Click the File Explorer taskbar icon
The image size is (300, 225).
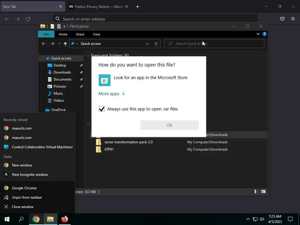pyautogui.click(x=50, y=219)
